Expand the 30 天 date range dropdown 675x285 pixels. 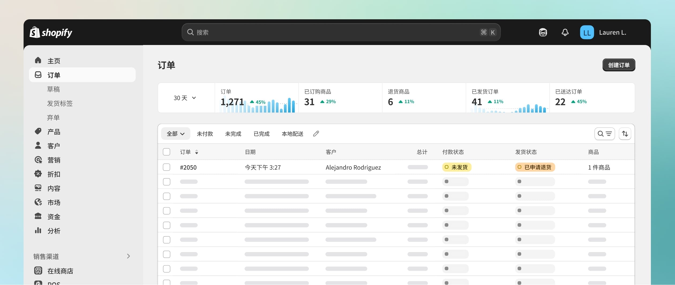coord(185,98)
